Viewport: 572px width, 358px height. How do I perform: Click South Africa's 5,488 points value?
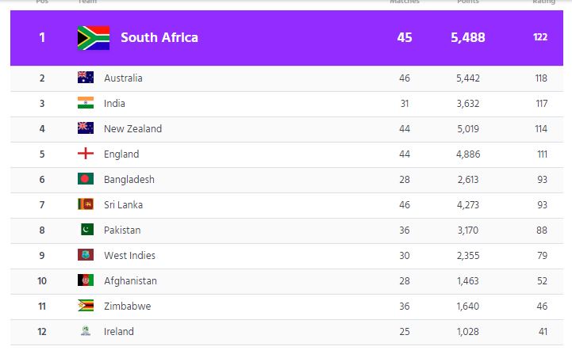(468, 37)
